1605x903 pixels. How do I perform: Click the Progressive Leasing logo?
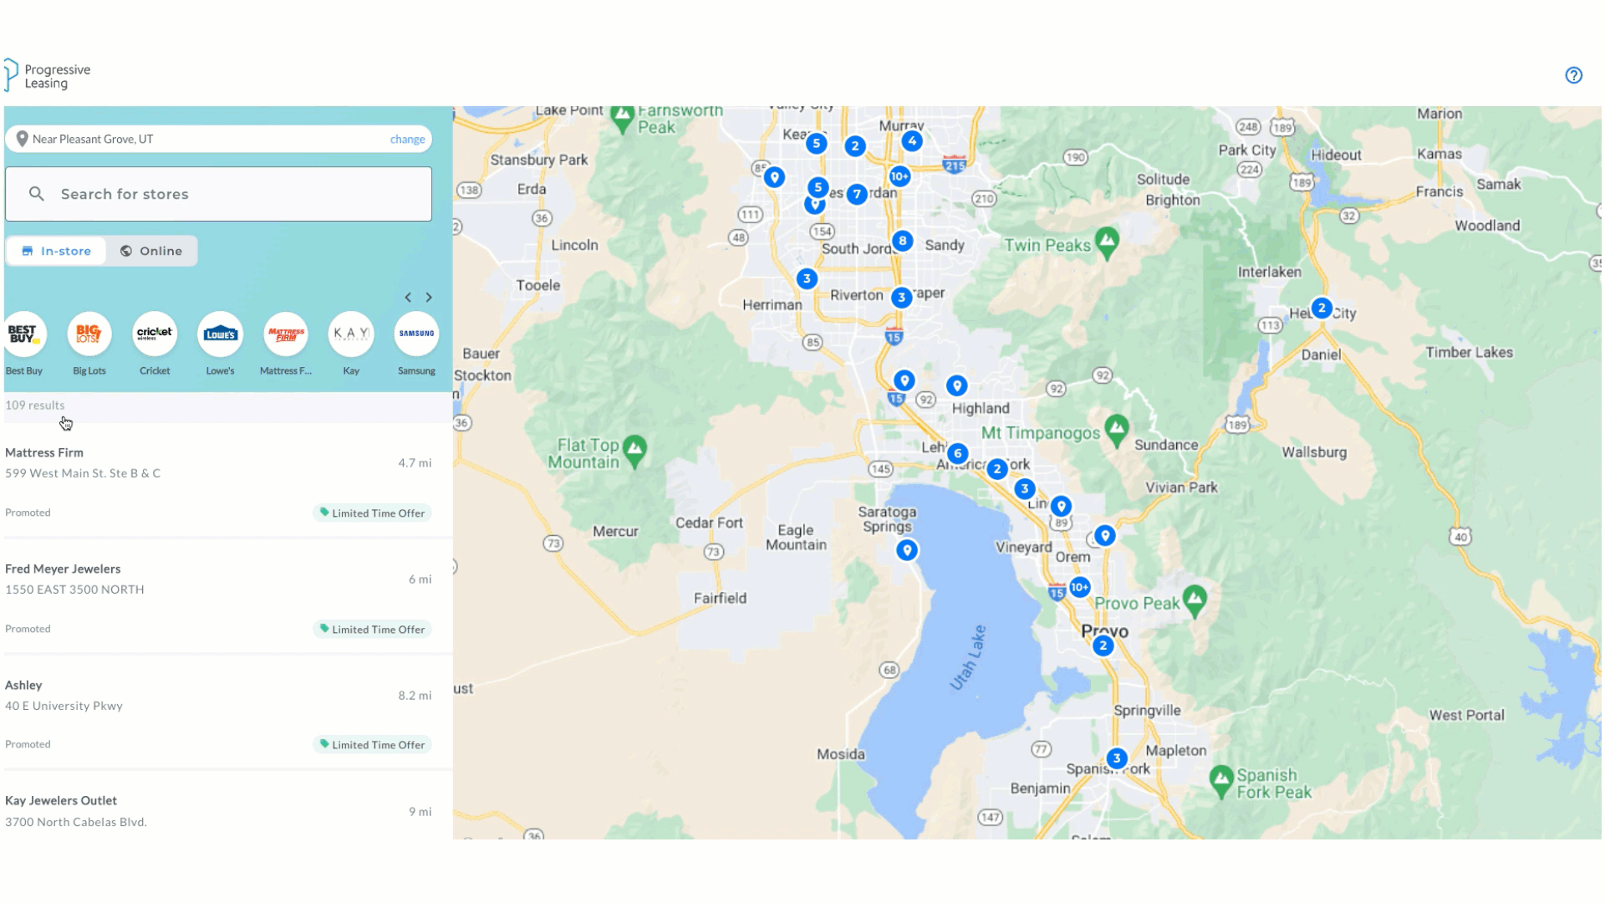[48, 75]
